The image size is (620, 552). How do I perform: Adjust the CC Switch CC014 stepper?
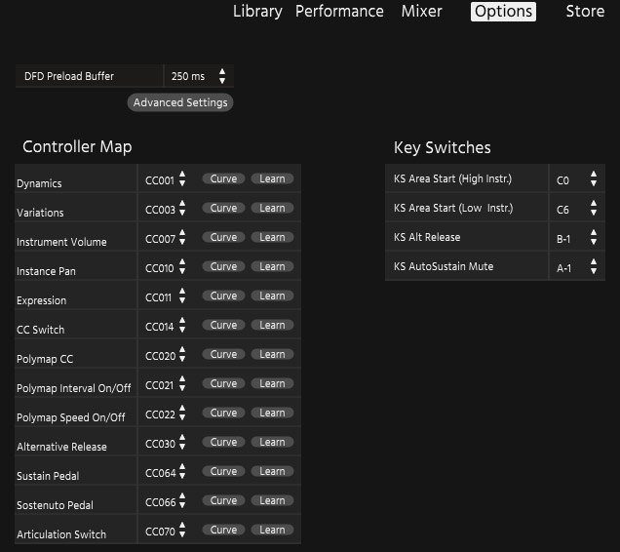pyautogui.click(x=182, y=327)
